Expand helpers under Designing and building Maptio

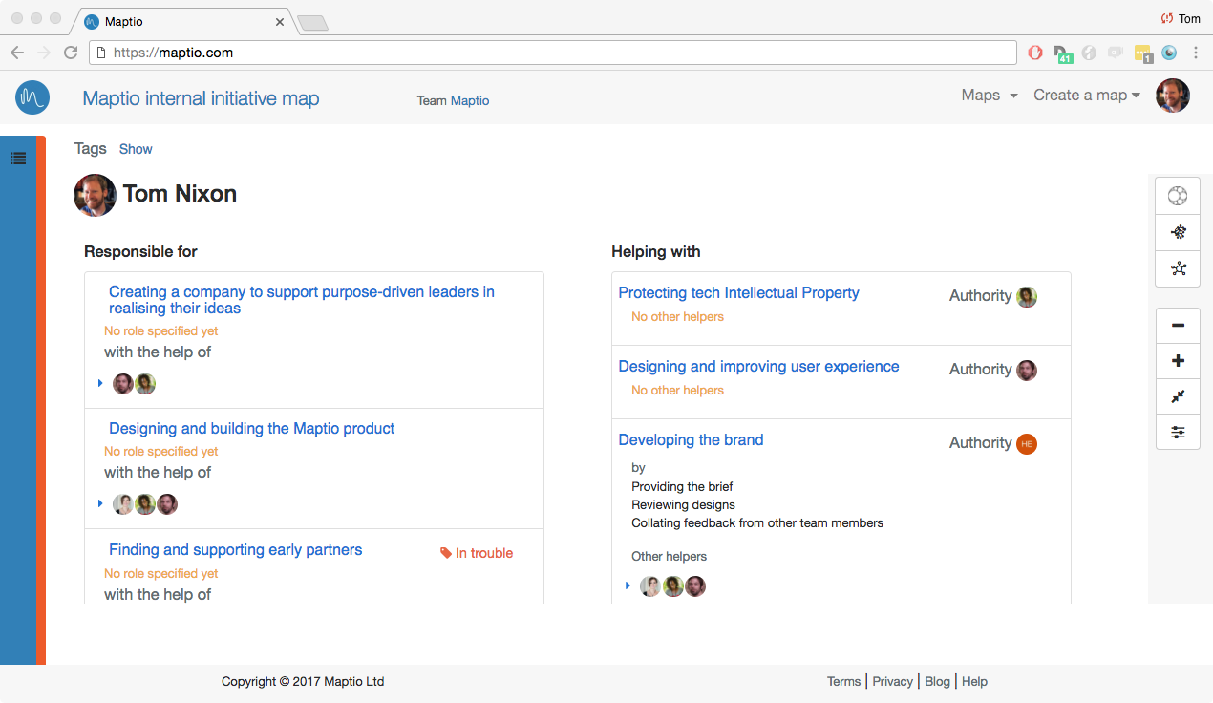click(100, 503)
